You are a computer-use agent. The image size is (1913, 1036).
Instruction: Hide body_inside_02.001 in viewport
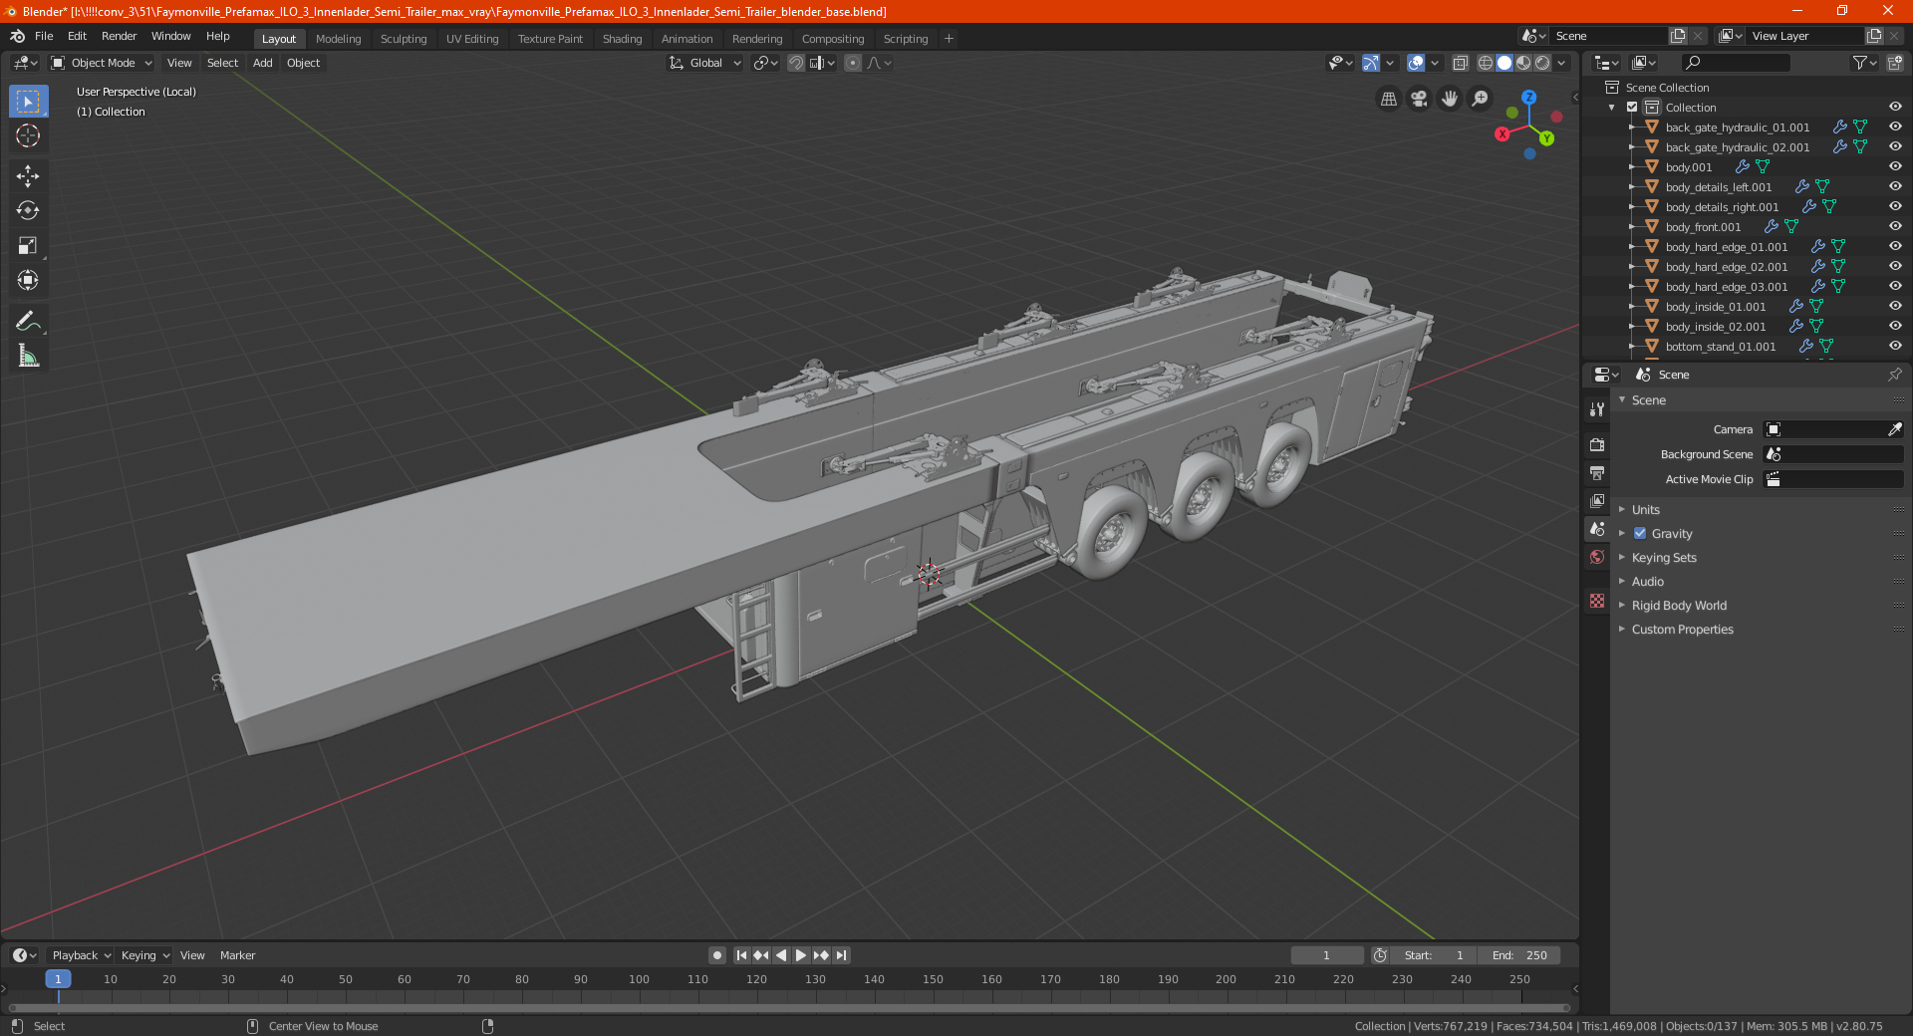click(x=1895, y=327)
